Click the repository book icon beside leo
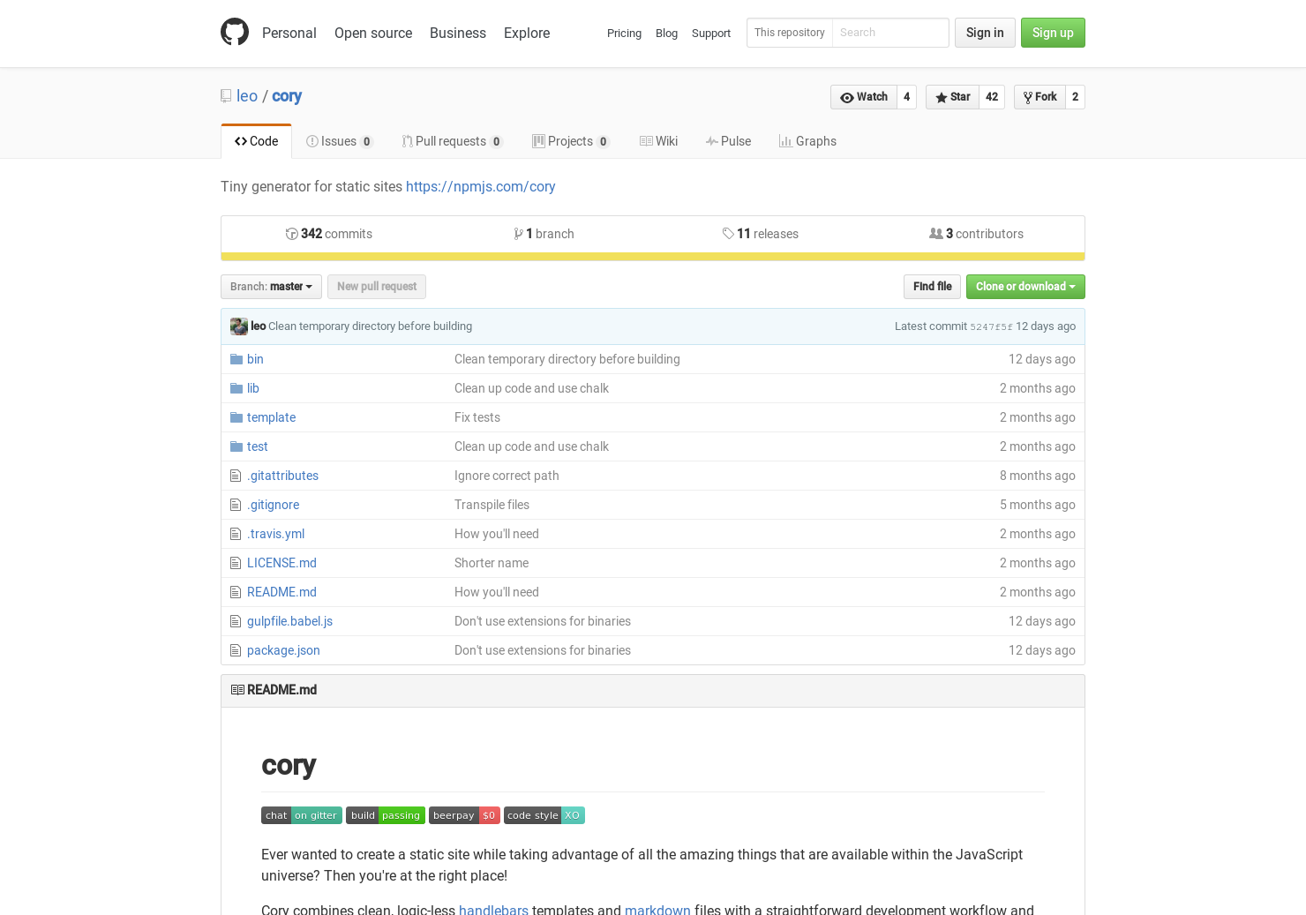This screenshot has height=915, width=1306. [x=226, y=96]
